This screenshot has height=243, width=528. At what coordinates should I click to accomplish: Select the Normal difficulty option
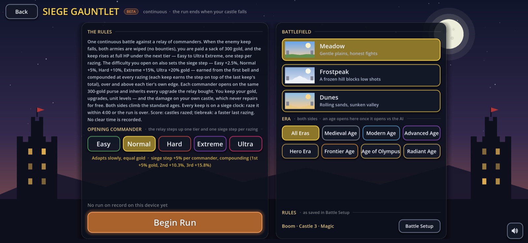pos(139,144)
